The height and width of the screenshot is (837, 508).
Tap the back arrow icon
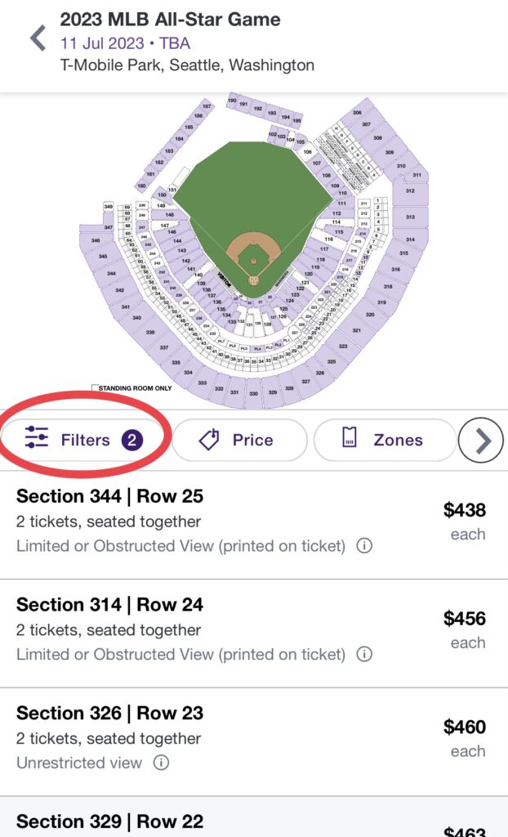pyautogui.click(x=37, y=38)
